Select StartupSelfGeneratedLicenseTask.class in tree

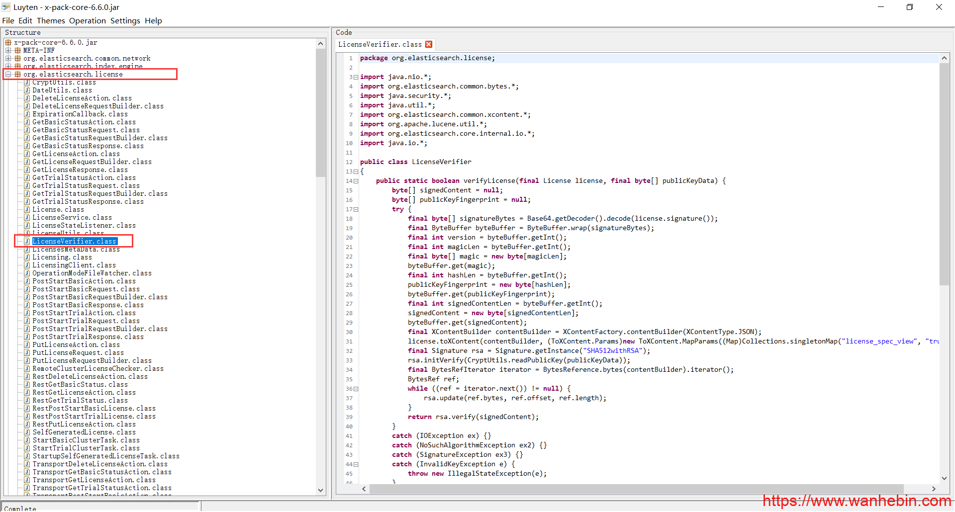click(106, 456)
